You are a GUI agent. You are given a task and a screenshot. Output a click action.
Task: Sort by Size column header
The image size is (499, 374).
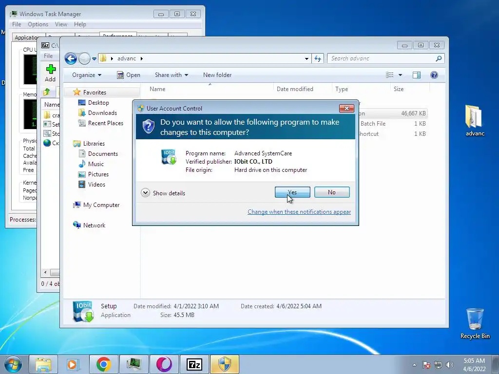[399, 89]
